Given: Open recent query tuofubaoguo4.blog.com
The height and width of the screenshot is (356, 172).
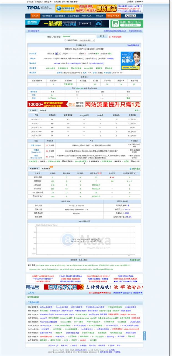Looking at the screenshot, I should point(103,269).
